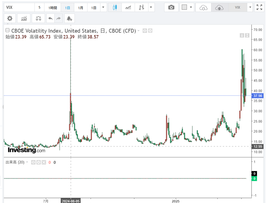266x203 pixels.
Task: Expand the chart style dropdown
Action: [151, 7]
